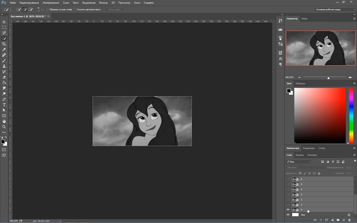Select the Crop tool
The height and width of the screenshot is (223, 357).
pyautogui.click(x=4, y=44)
